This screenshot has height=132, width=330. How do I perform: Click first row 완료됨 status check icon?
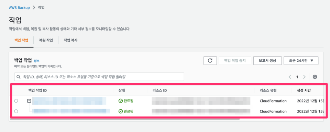point(120,101)
